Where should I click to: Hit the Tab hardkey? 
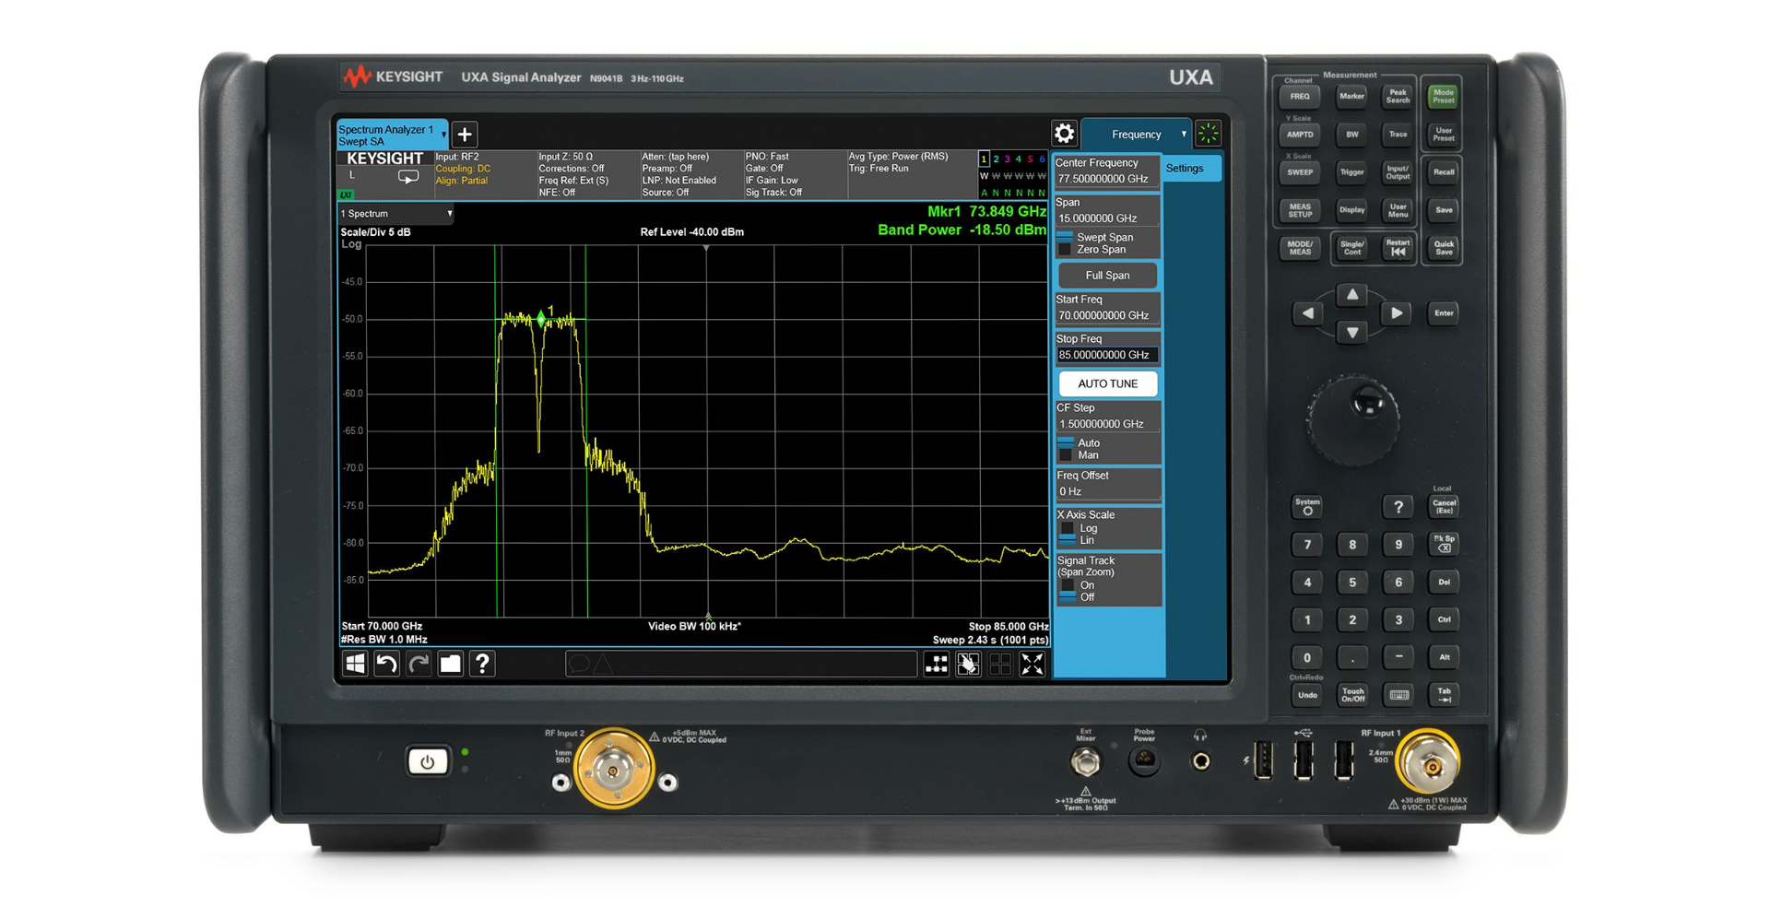pyautogui.click(x=1444, y=695)
